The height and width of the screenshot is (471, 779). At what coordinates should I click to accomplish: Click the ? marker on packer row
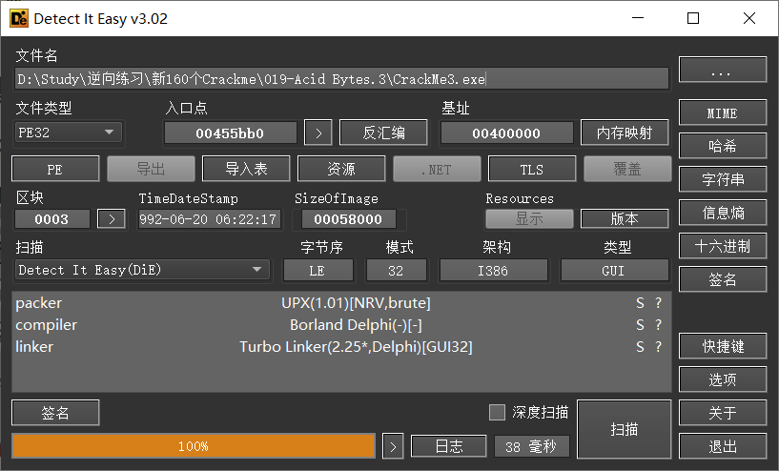click(658, 303)
